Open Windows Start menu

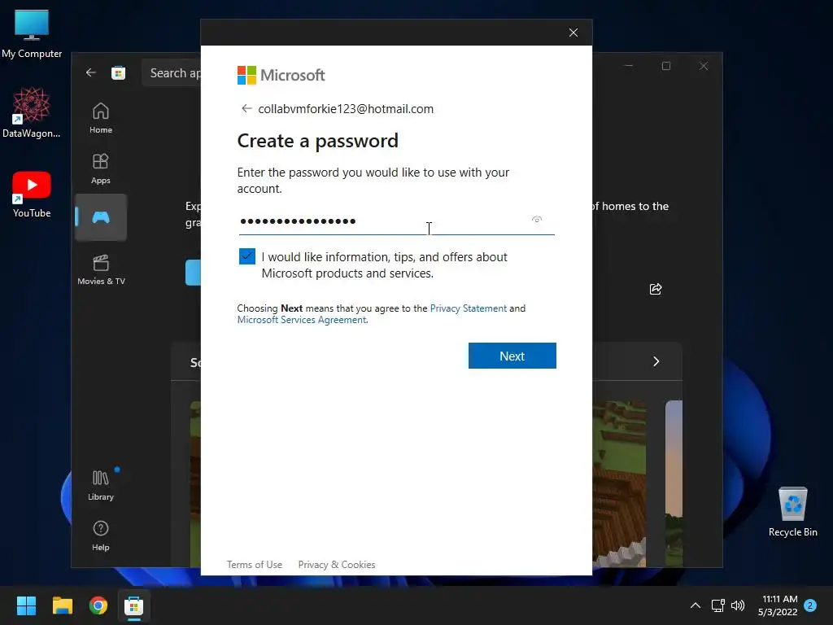pyautogui.click(x=26, y=605)
